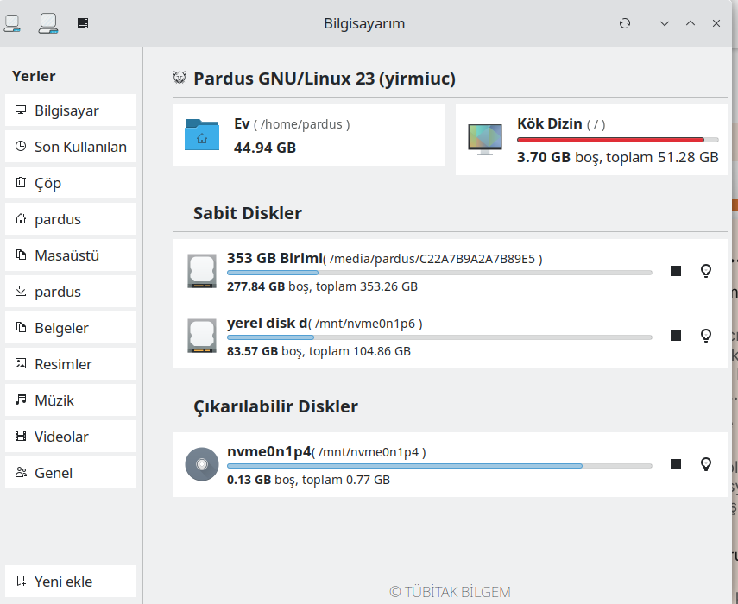Click the Yeni ekle button
Viewport: 738px width, 604px height.
click(x=70, y=582)
